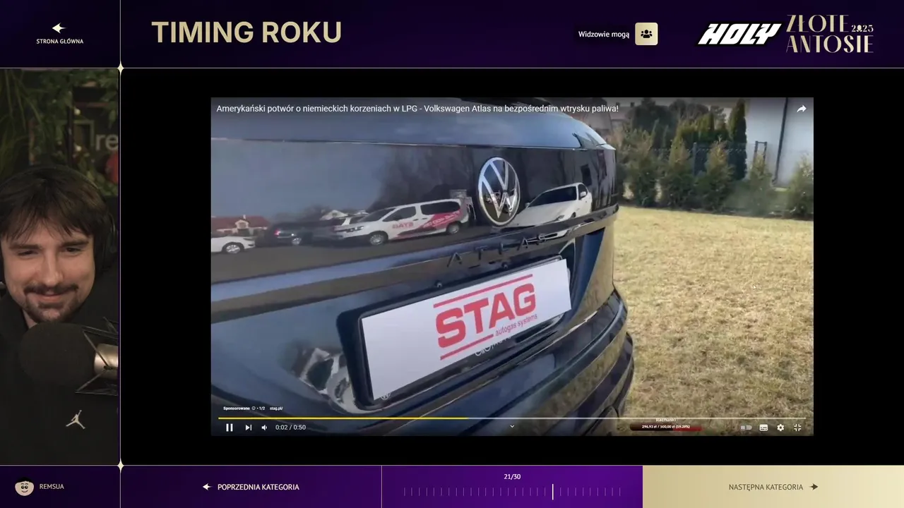Seek along the yellow video progress bar

point(512,418)
